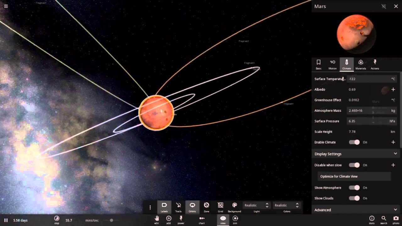This screenshot has height=226, width=402.
Task: Close the Mars properties panel
Action: (396, 6)
